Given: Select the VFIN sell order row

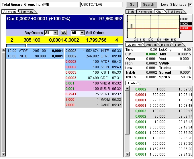Looking at the screenshot, I should pos(94,67).
